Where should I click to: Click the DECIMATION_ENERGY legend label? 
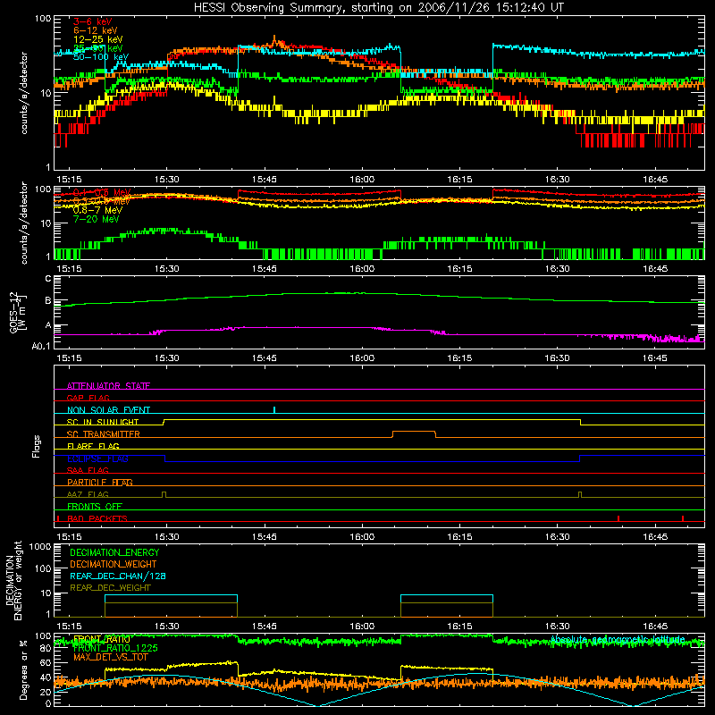point(114,552)
